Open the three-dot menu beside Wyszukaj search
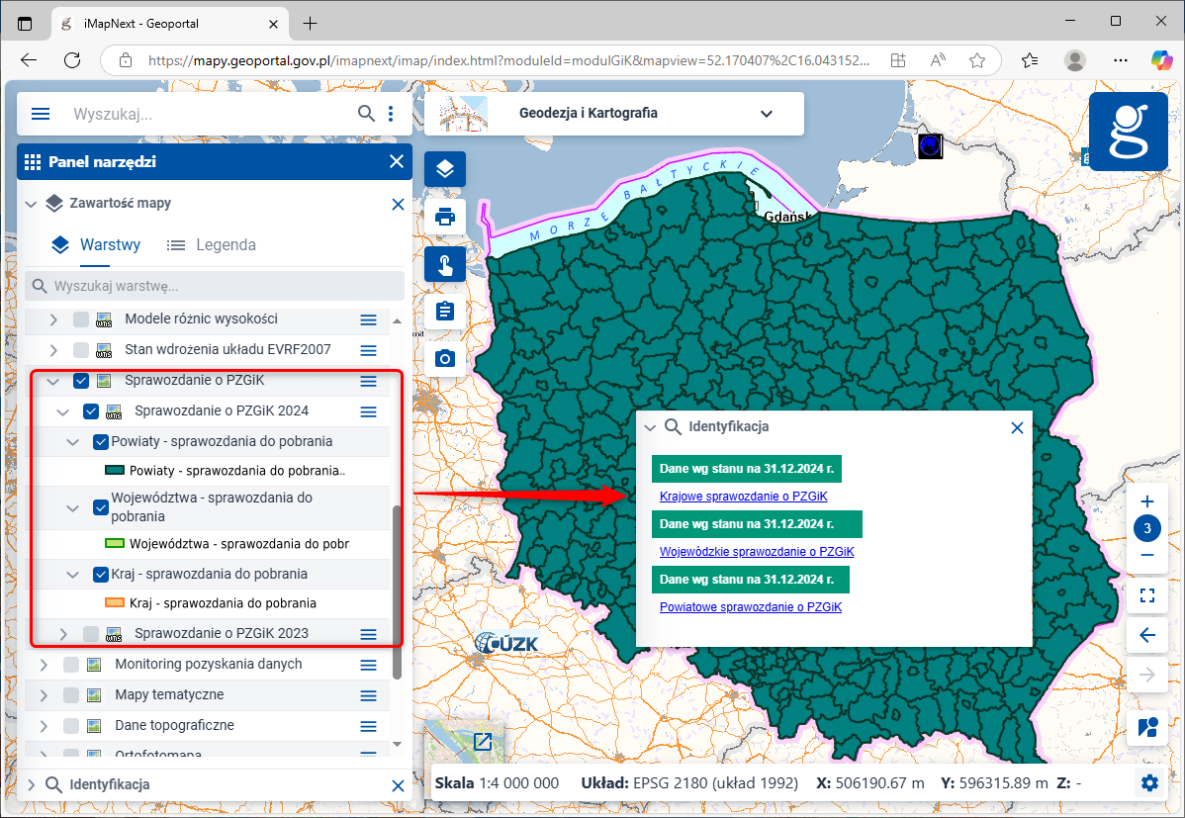 pyautogui.click(x=391, y=113)
